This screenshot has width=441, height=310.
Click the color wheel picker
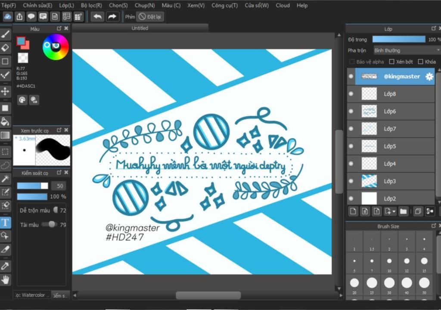[56, 47]
